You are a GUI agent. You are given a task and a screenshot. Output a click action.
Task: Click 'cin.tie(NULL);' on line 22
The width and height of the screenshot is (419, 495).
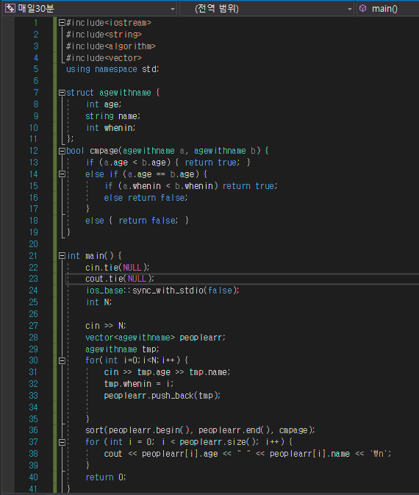coord(117,268)
